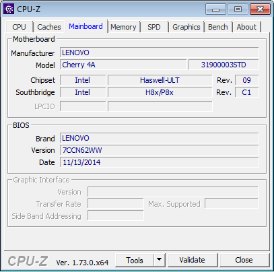Click the empty LPCIO vendor field

coord(83,106)
